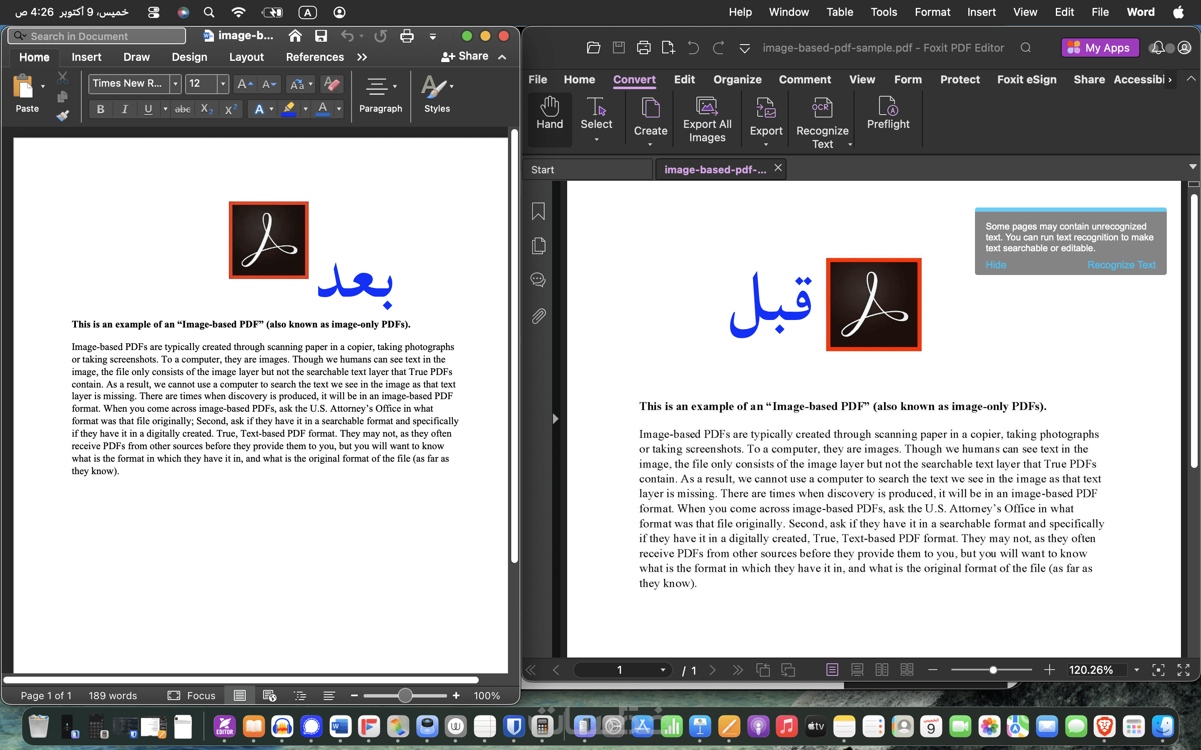This screenshot has height=750, width=1201.
Task: Toggle Bold formatting in Word
Action: coord(100,109)
